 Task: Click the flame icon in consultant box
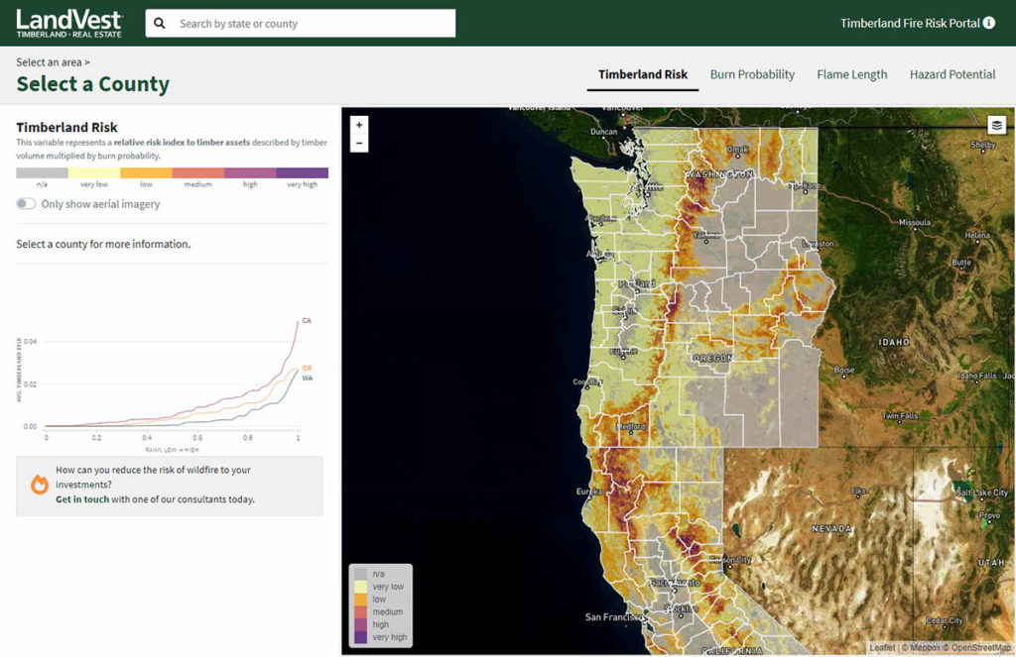40,485
